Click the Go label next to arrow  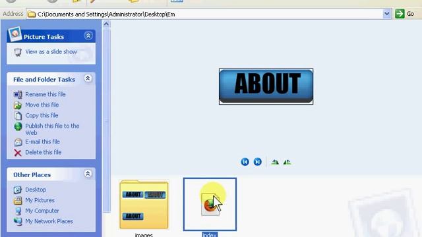[410, 14]
